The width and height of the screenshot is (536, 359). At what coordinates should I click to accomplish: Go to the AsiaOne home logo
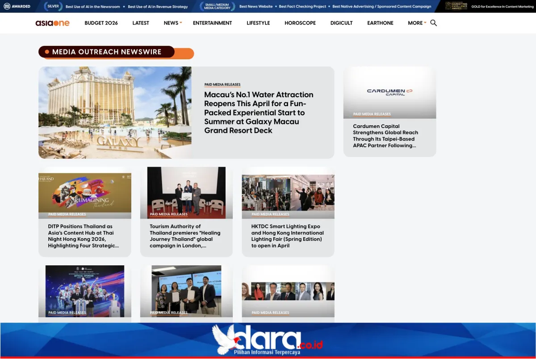click(53, 23)
